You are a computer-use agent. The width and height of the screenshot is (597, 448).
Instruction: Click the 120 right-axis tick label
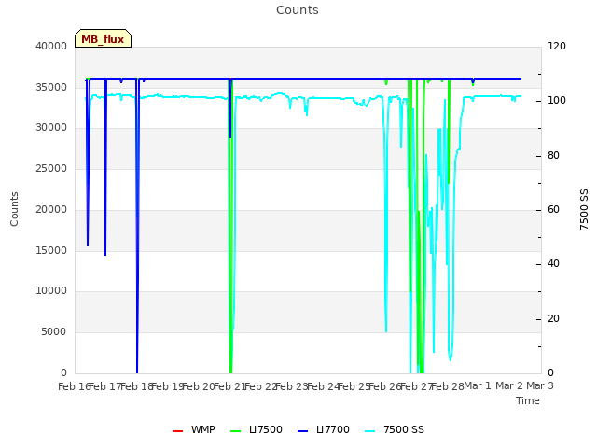click(x=557, y=46)
